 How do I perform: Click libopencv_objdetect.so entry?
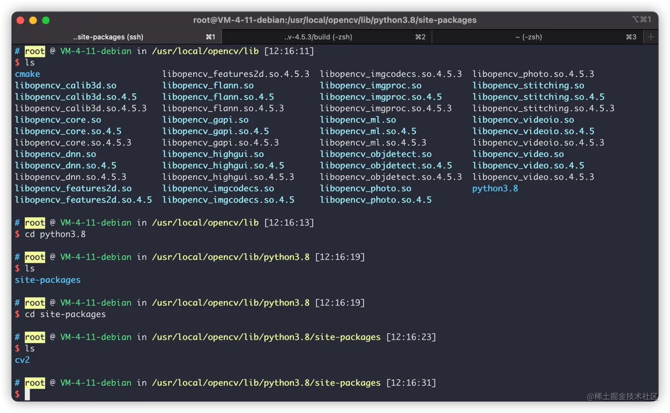click(376, 154)
